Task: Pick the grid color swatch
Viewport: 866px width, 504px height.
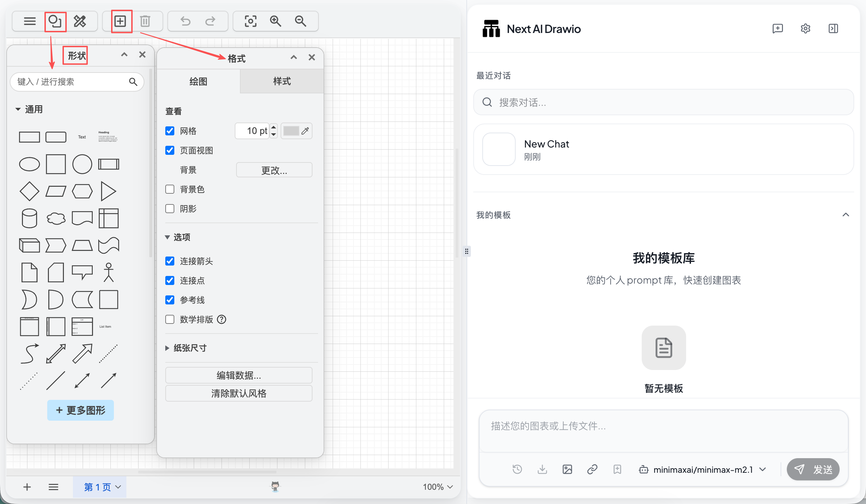Action: 291,131
